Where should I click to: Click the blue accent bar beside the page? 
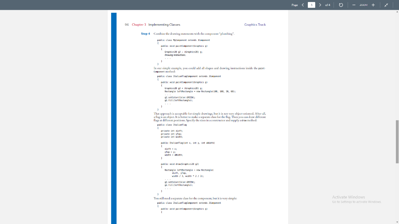click(113, 117)
